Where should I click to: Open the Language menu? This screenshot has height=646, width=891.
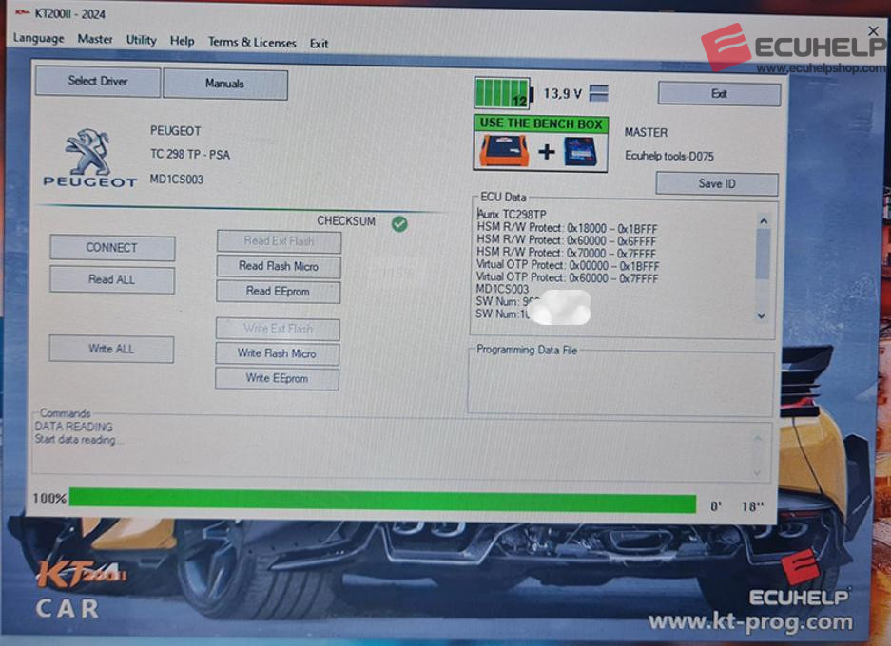[39, 39]
